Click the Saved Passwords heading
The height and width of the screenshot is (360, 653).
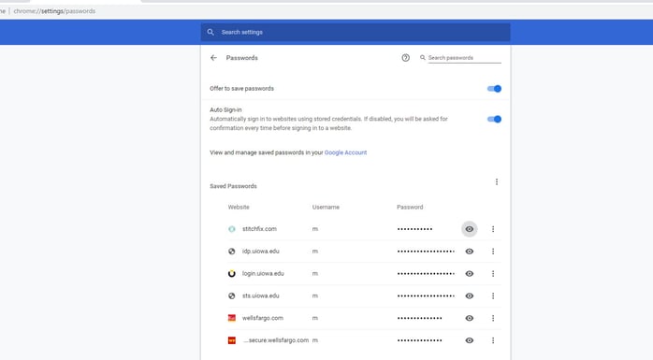[233, 186]
